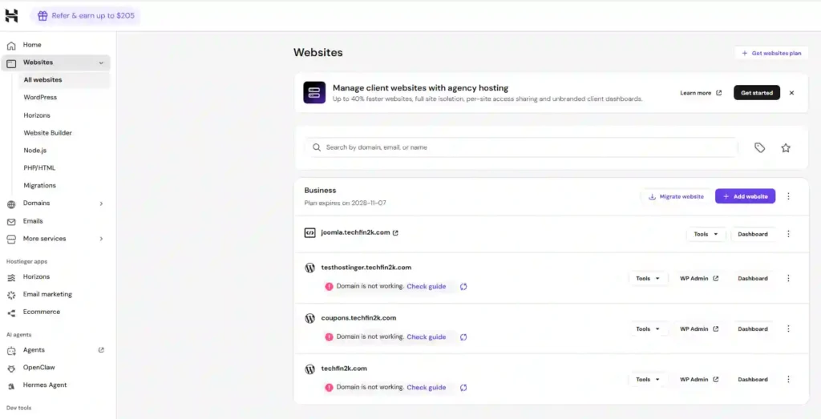Select All websites in sidebar
Image resolution: width=821 pixels, height=419 pixels.
(42, 80)
